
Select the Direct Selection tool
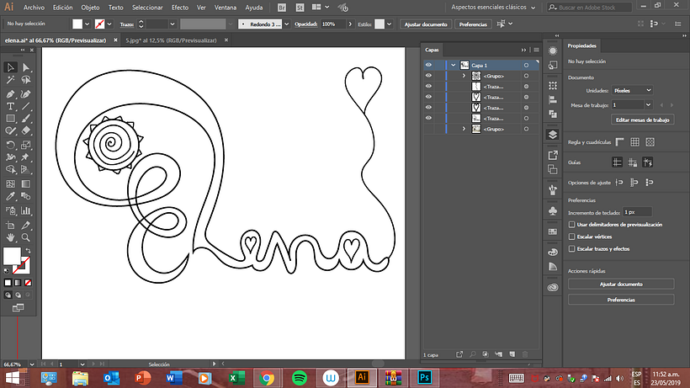[x=26, y=67]
